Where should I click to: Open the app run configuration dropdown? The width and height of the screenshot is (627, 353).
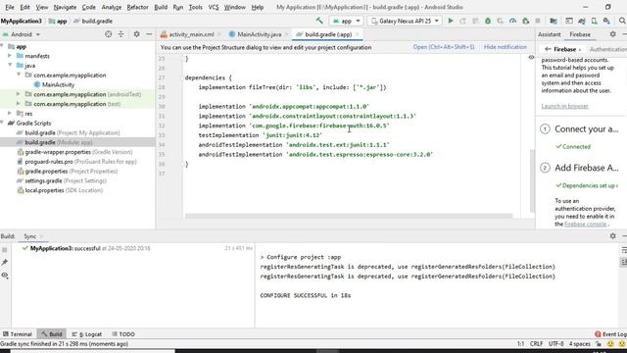click(346, 21)
